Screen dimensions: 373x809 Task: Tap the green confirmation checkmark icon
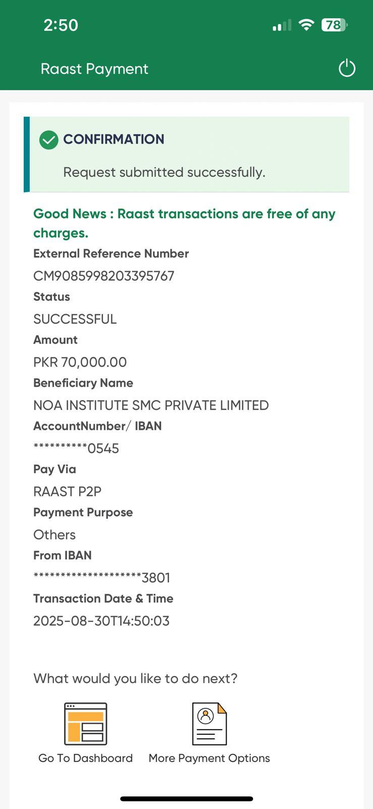[x=49, y=140]
